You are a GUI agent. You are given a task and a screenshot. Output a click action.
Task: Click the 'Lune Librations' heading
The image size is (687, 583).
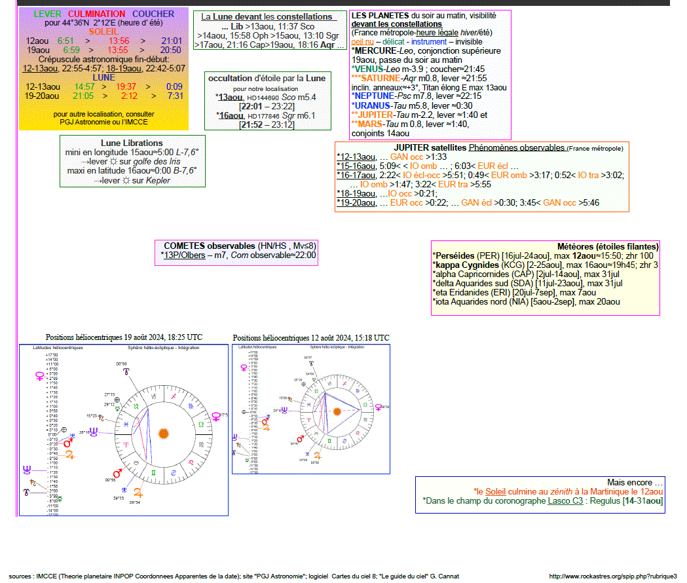(132, 143)
